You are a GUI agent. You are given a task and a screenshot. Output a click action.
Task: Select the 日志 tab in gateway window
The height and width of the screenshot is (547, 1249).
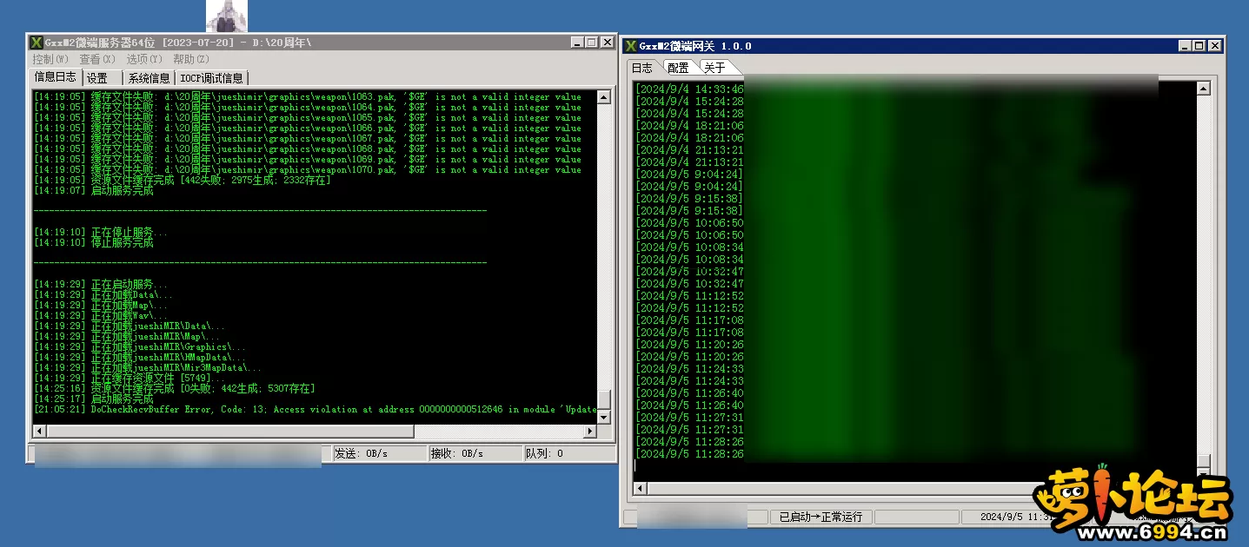[x=642, y=68]
